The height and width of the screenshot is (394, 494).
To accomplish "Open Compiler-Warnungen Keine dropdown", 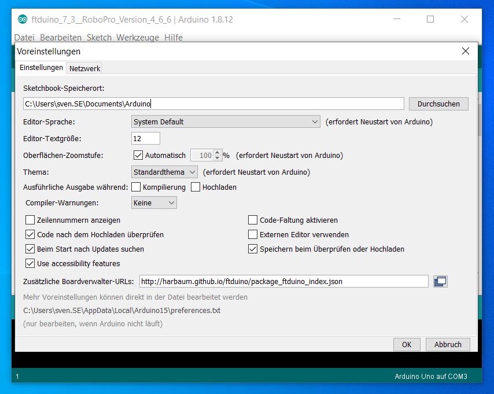I will [154, 202].
